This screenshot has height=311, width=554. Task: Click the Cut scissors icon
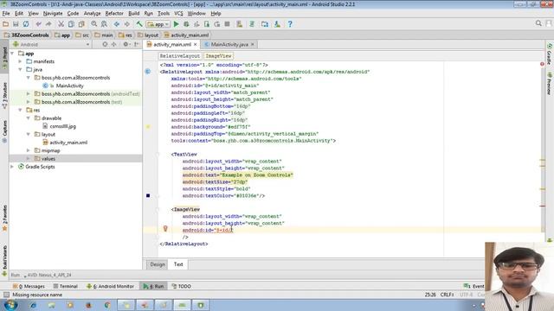click(x=61, y=24)
